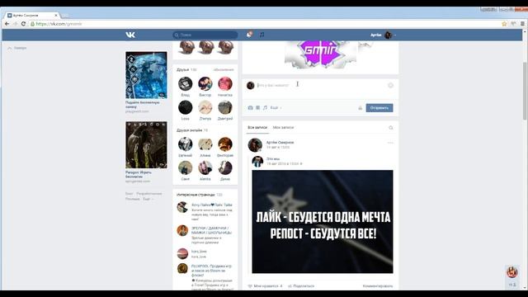The width and height of the screenshot is (528, 297).
Task: Switch to the Все записи tab
Action: click(x=257, y=128)
